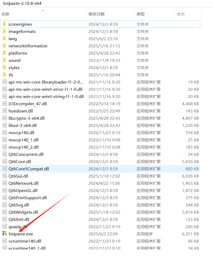Click the platforms folder icon

(5, 53)
